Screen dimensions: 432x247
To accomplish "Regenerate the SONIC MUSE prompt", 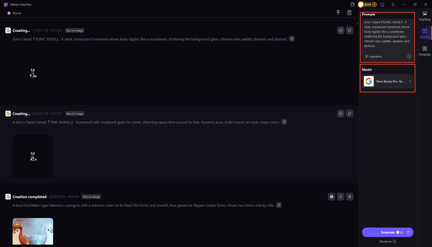I will tap(350, 31).
